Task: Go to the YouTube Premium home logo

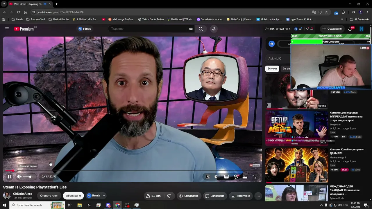Action: pos(24,29)
